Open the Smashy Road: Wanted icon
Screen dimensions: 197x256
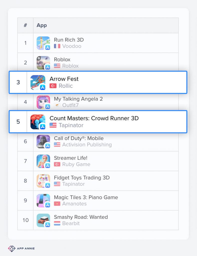(x=43, y=220)
